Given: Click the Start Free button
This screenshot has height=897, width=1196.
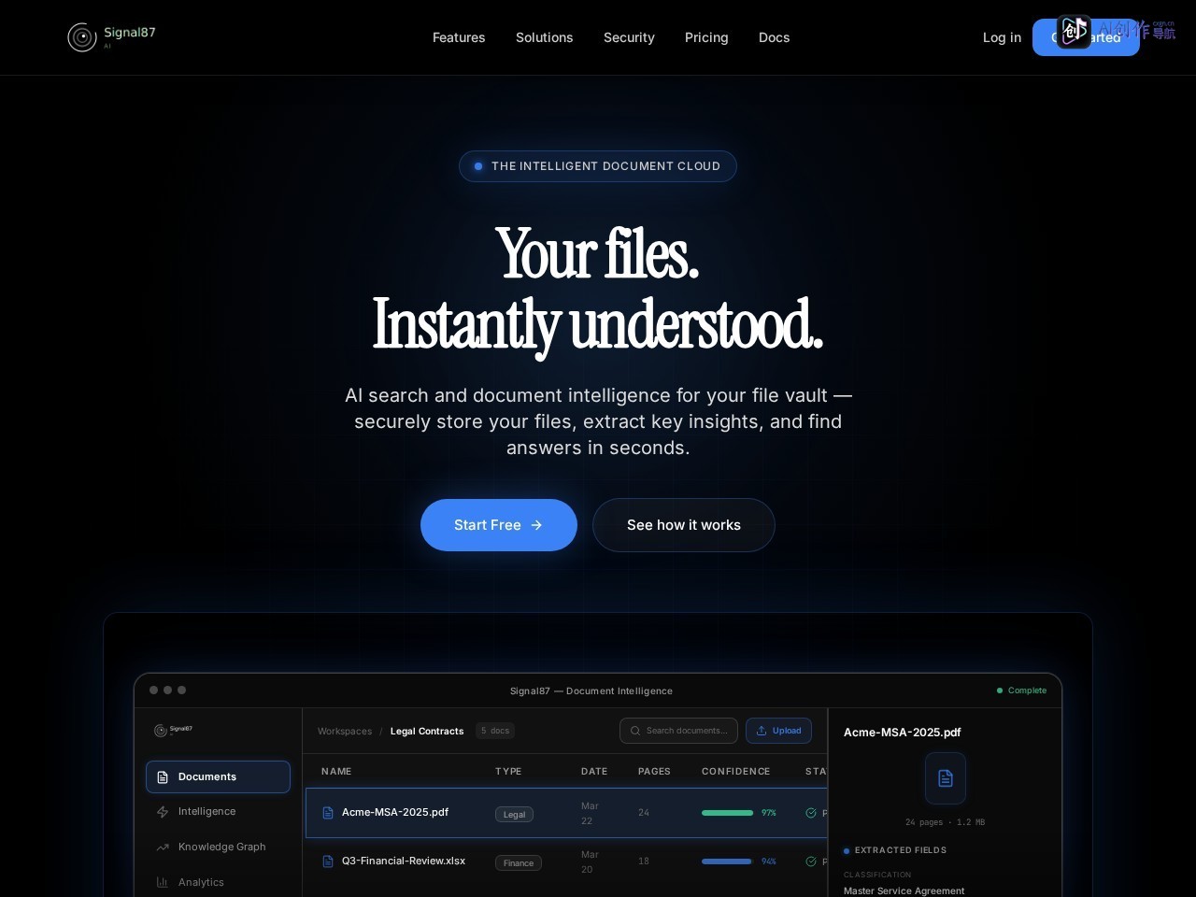Looking at the screenshot, I should click(499, 525).
